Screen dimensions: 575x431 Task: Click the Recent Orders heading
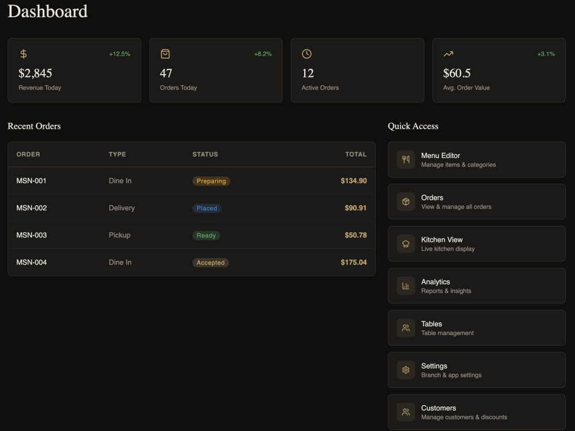coord(34,126)
